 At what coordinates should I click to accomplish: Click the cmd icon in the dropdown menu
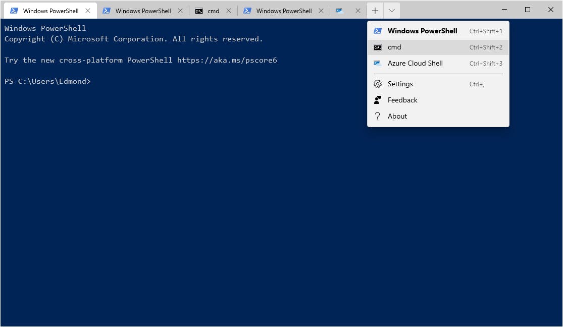pos(377,47)
